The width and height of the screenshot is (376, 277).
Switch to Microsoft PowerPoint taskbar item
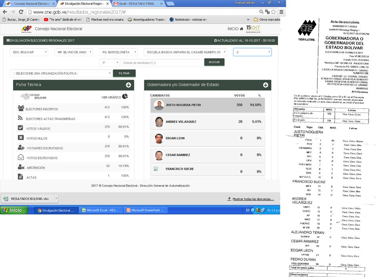[x=145, y=210]
